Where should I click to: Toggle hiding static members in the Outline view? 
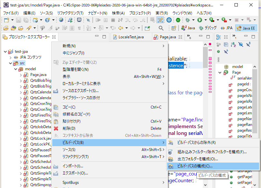pos(248,44)
